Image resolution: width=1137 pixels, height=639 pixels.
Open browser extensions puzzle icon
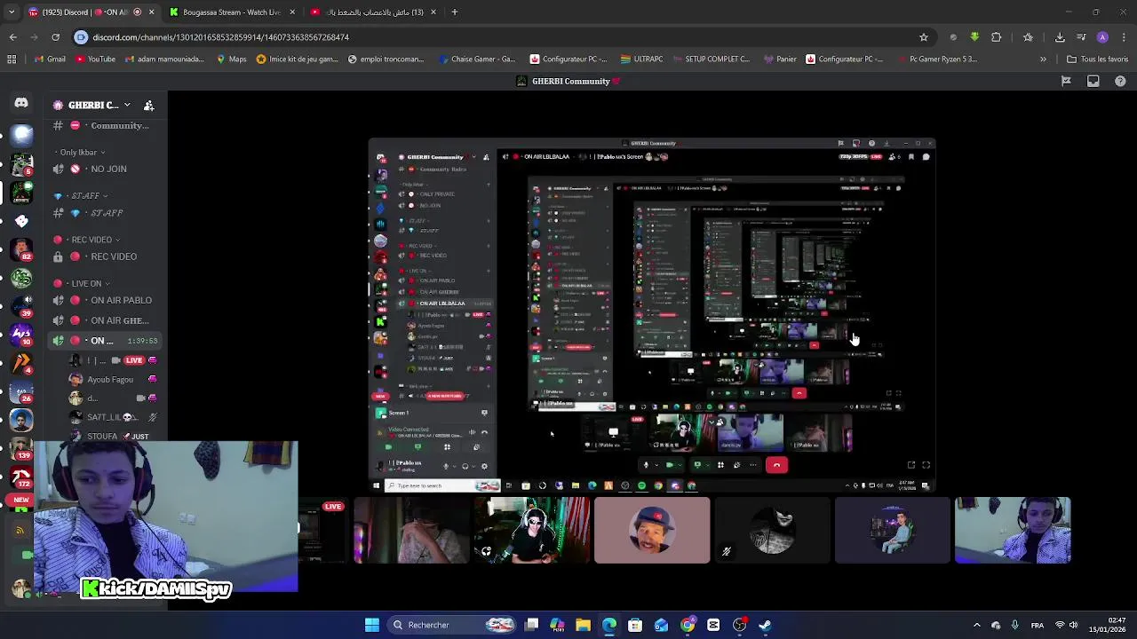coord(996,37)
